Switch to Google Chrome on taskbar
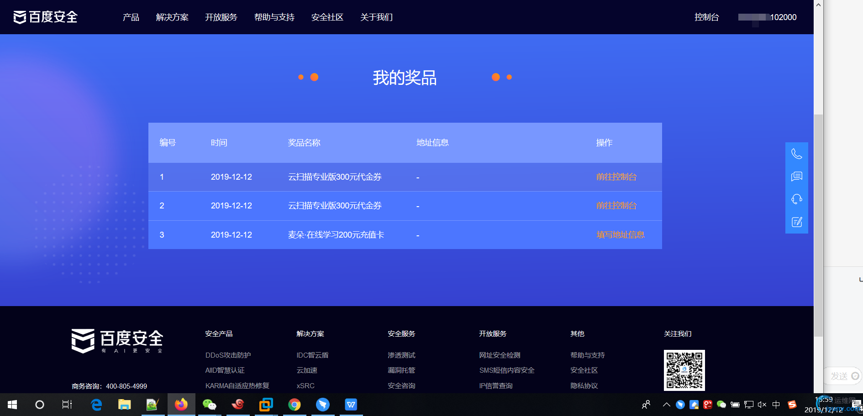 (295, 405)
